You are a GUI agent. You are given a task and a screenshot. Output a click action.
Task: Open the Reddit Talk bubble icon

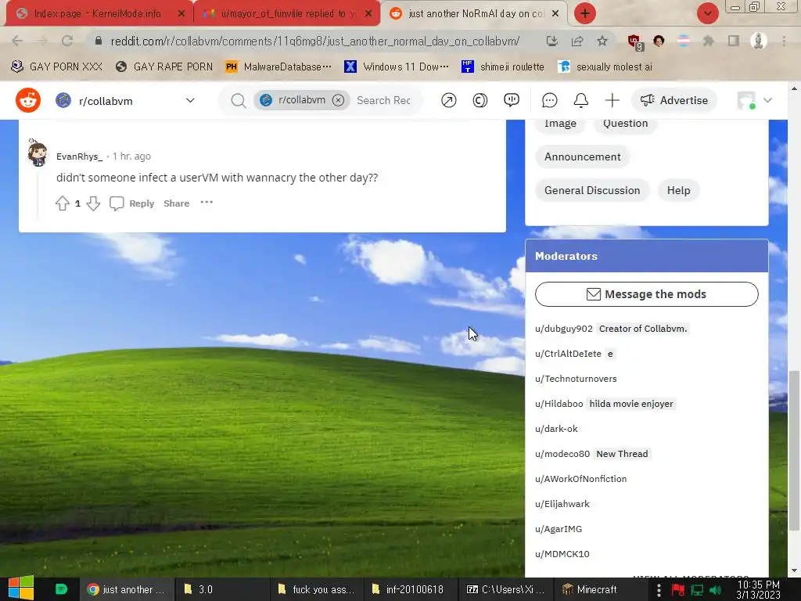(512, 100)
